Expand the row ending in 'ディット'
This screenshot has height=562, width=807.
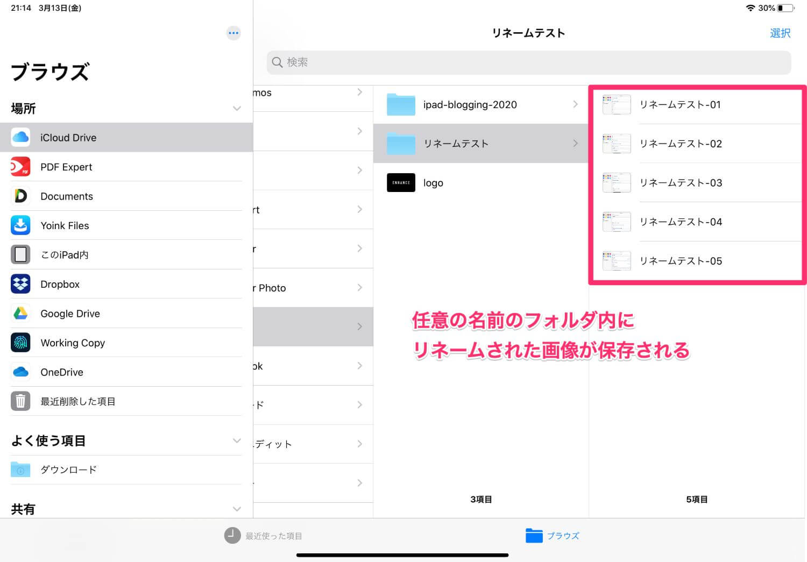pyautogui.click(x=359, y=444)
